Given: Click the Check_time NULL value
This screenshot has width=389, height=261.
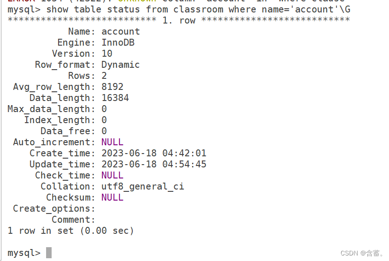Looking at the screenshot, I should point(112,175).
